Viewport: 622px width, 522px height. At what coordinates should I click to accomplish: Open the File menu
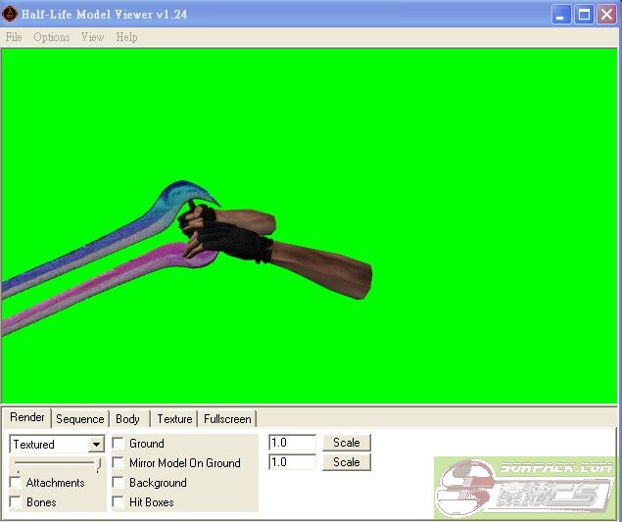pos(14,37)
